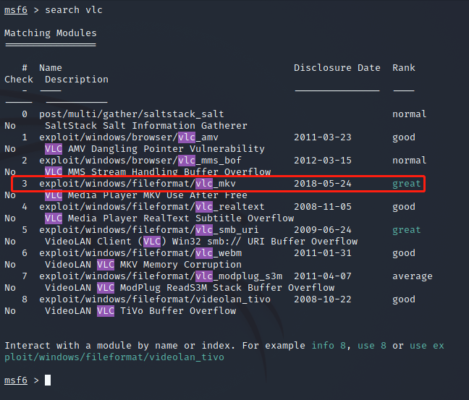This screenshot has height=400, width=469.
Task: Click the 'Check' column header
Action: pyautogui.click(x=19, y=80)
